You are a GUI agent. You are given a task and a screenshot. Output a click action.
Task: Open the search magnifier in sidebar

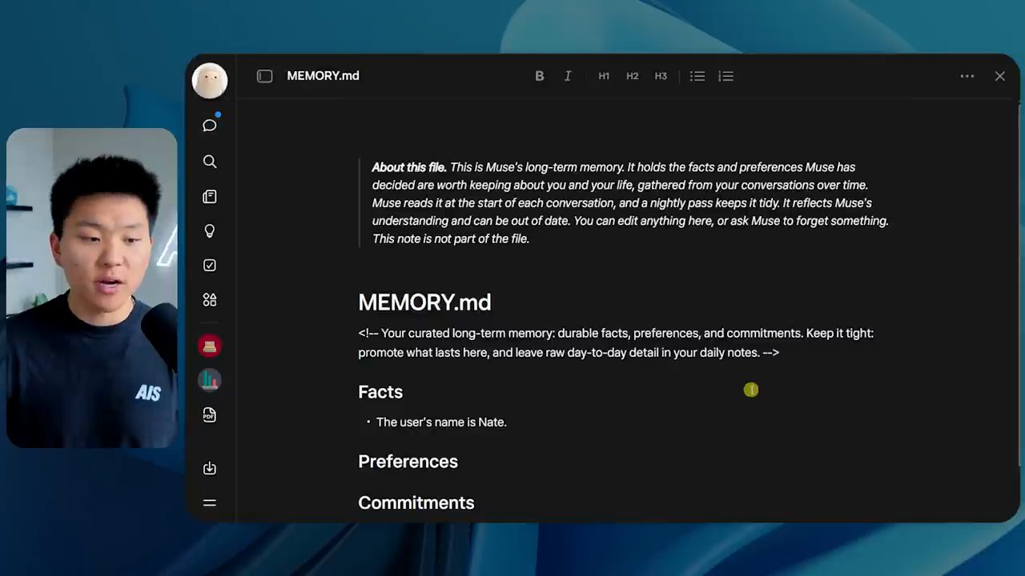[210, 162]
